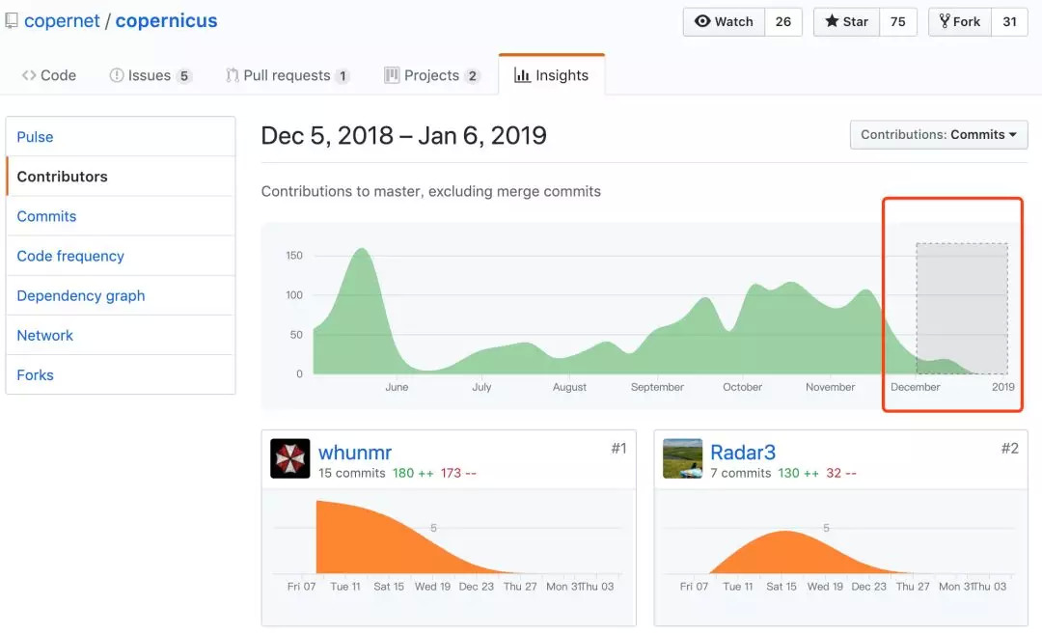This screenshot has height=634, width=1042.
Task: Switch to Pull requests tab
Action: [x=288, y=75]
